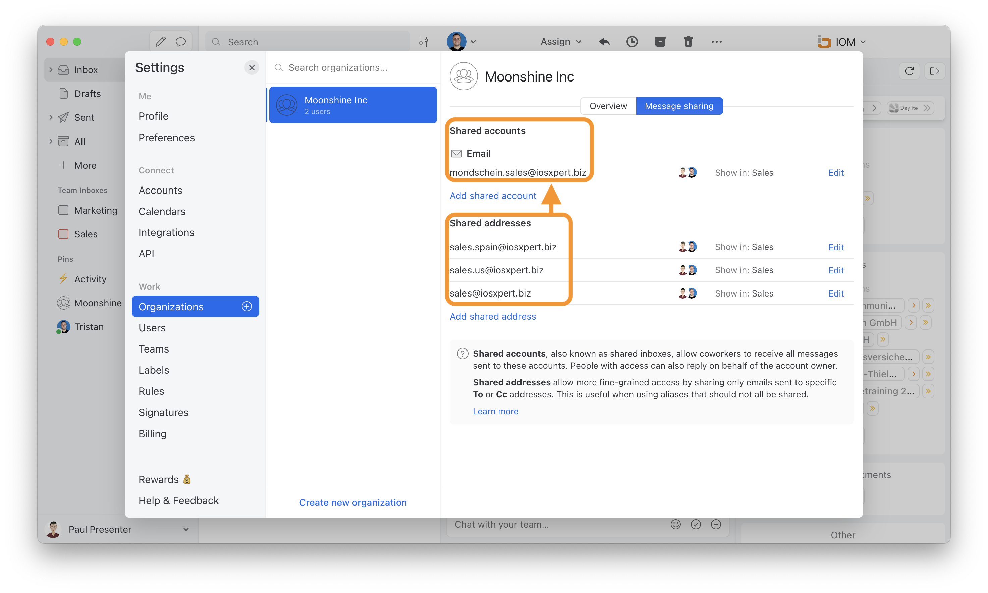Edit mondschein.sales@iosxpert.biz shared account
The height and width of the screenshot is (593, 988).
pos(836,173)
